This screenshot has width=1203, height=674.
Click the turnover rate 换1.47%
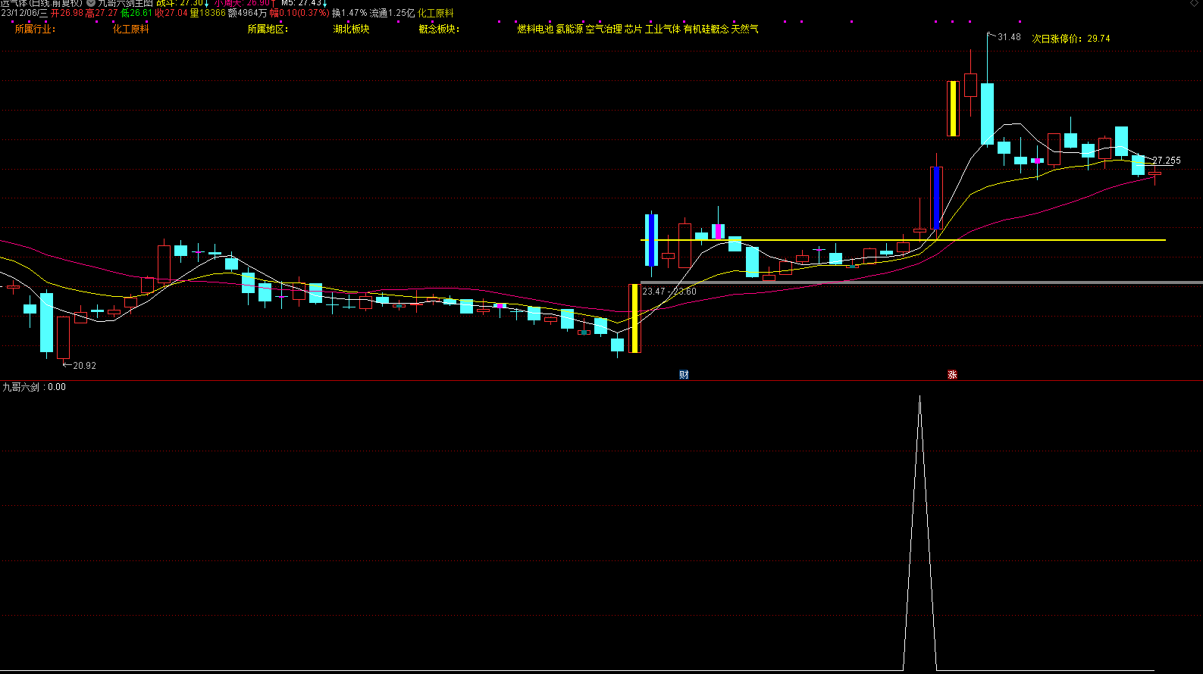[x=349, y=13]
